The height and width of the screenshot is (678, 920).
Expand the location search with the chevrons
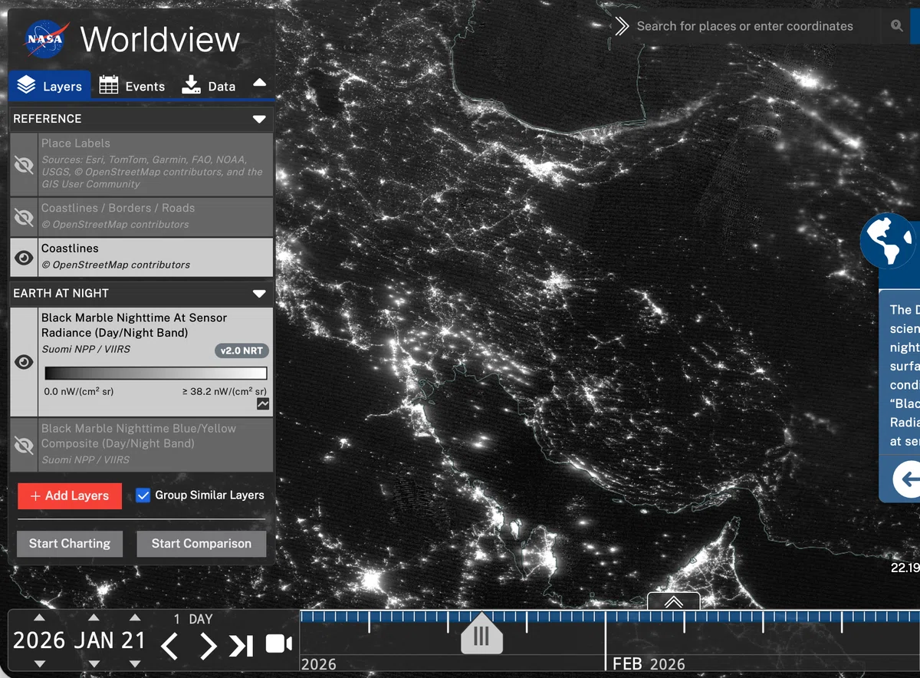(x=621, y=26)
